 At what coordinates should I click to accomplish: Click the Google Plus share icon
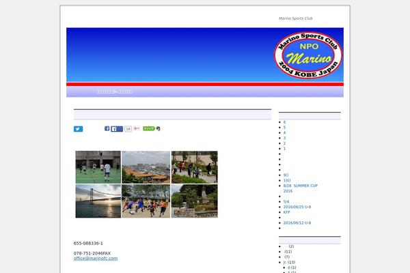(x=137, y=128)
